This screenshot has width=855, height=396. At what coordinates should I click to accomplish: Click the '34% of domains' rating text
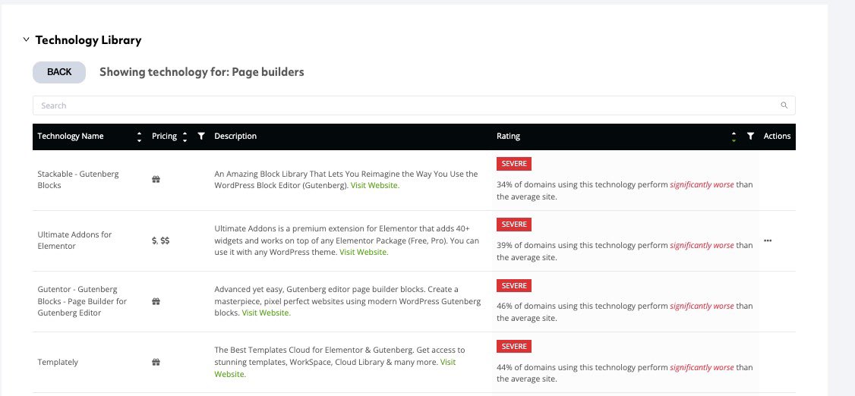point(624,190)
